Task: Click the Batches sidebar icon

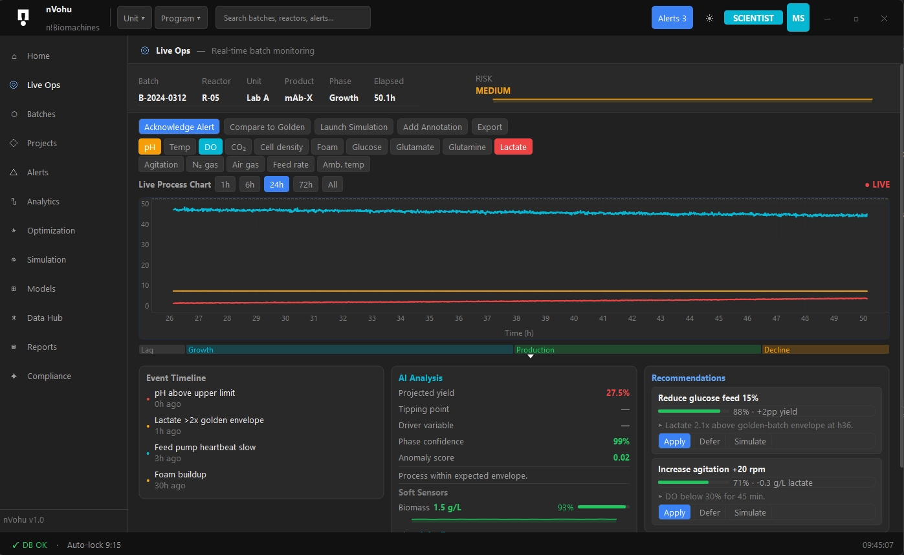Action: [14, 114]
